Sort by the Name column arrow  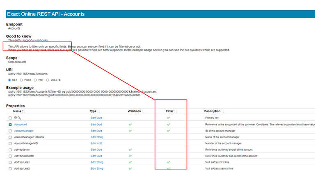[23, 111]
